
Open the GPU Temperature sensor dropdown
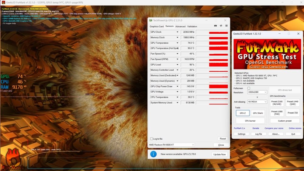[x=177, y=43]
